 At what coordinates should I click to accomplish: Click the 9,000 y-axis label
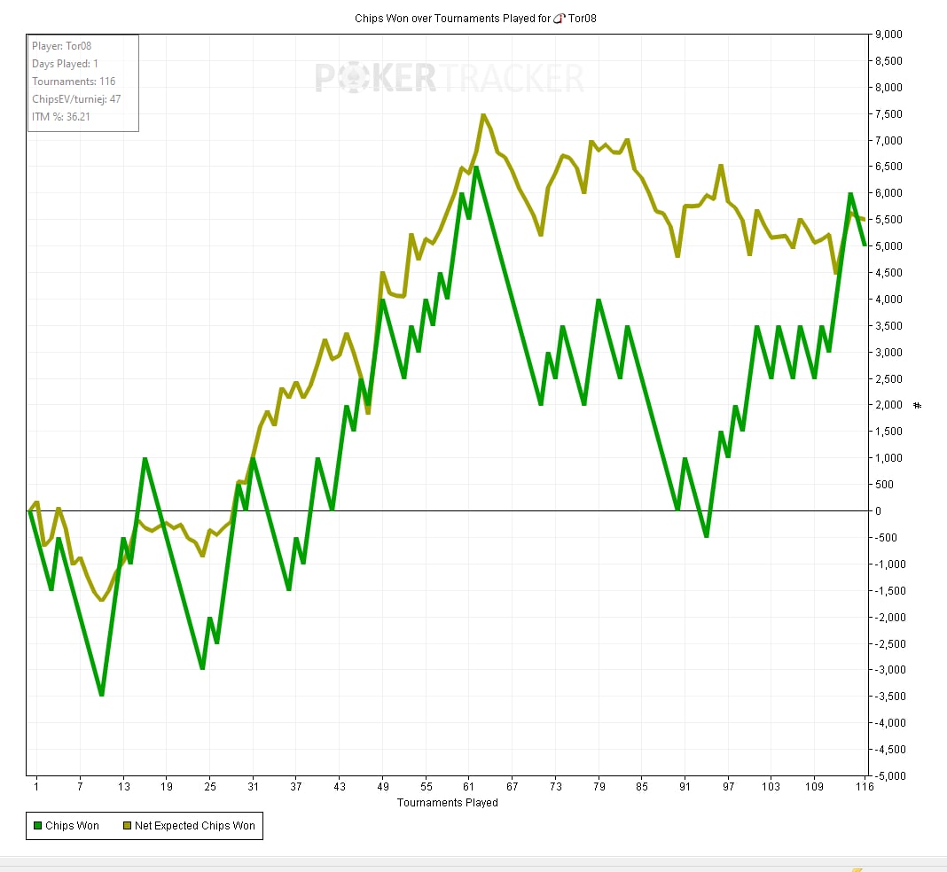889,35
